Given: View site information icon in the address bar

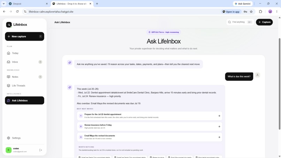Looking at the screenshot, I should 25,12.
